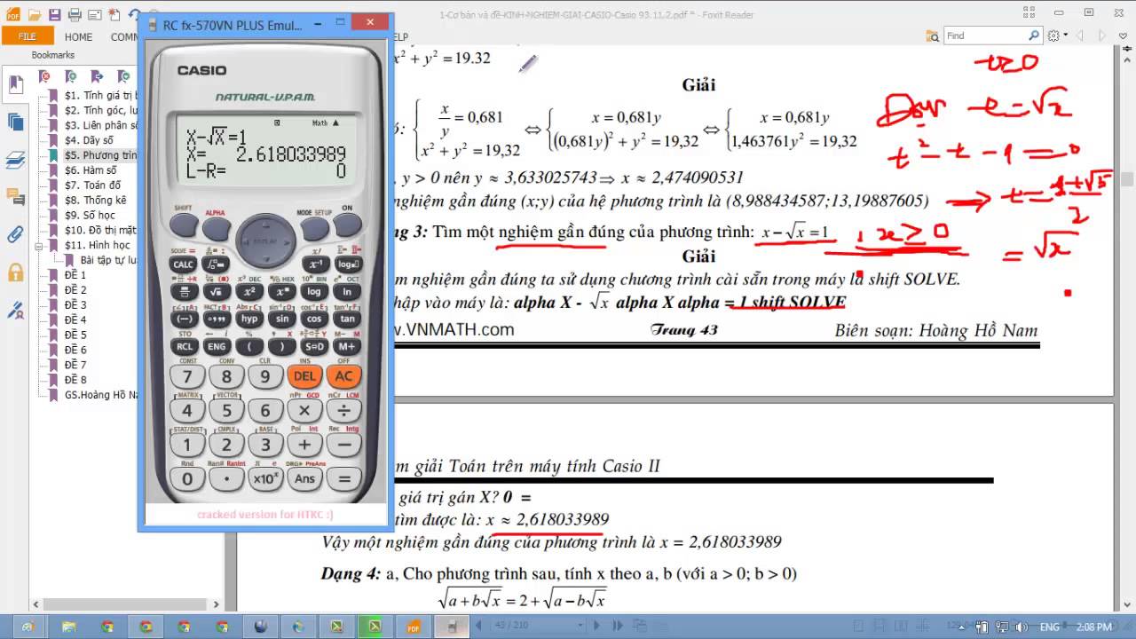The height and width of the screenshot is (639, 1136).
Task: Click the expand current bookmark arrow icon
Action: (95, 76)
